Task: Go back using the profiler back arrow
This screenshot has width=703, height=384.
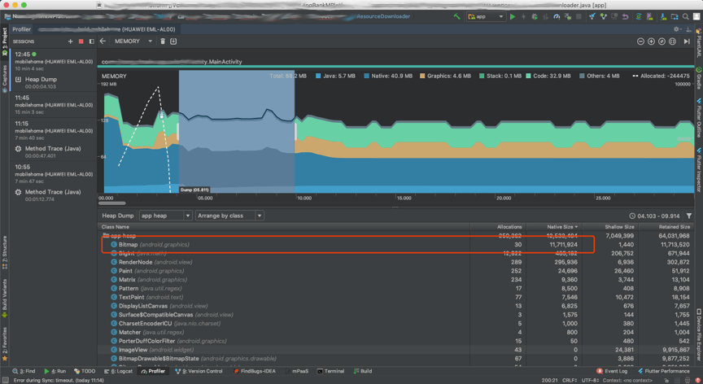Action: click(x=103, y=41)
